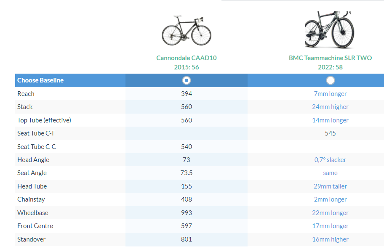This screenshot has height=247, width=384.
Task: Click the '0,7° slacker' head angle value
Action: pyautogui.click(x=330, y=160)
